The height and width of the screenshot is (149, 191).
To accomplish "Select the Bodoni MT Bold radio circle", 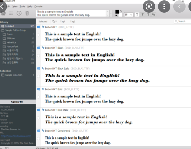I will click(x=38, y=97).
